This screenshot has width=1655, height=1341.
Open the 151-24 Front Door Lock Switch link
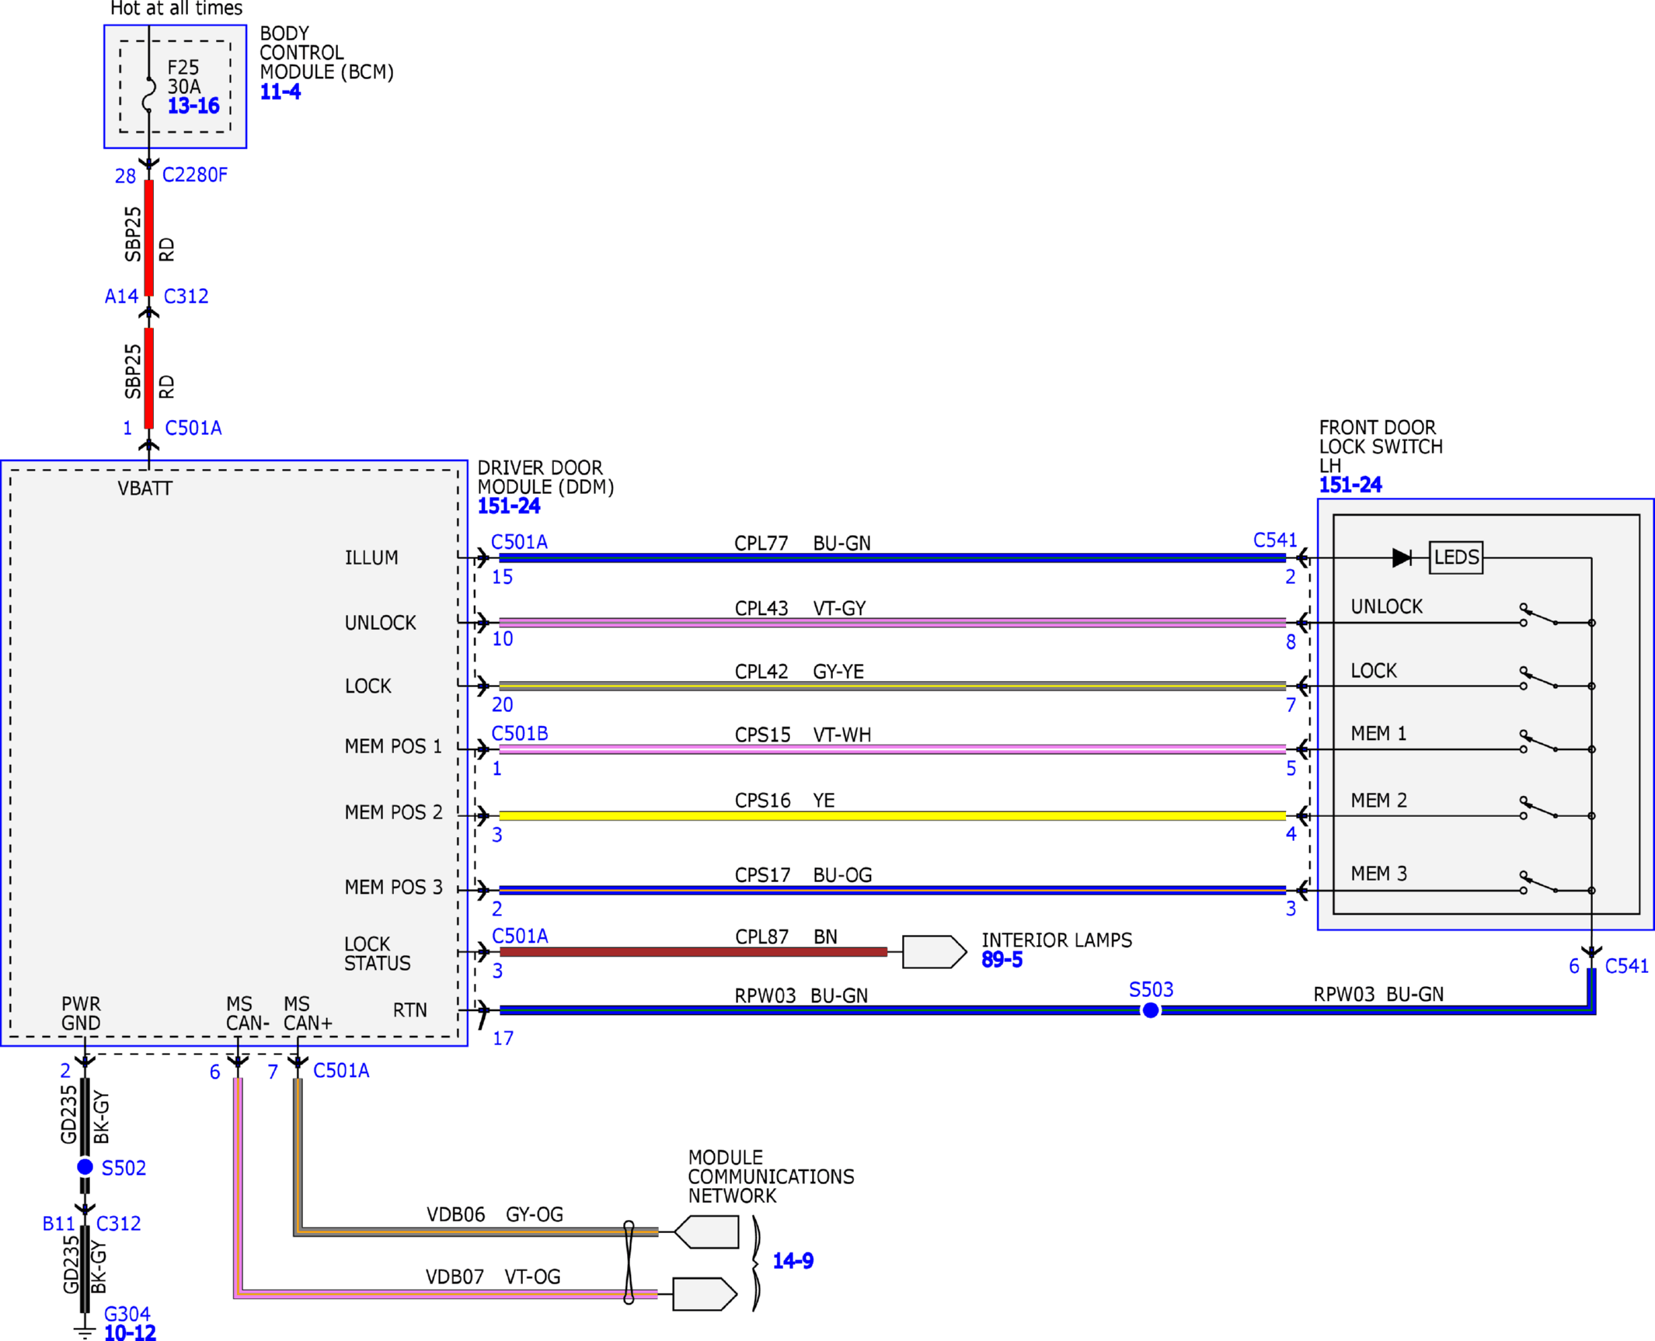point(1350,485)
